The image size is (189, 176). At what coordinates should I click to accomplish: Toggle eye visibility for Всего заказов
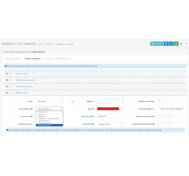coord(10,74)
